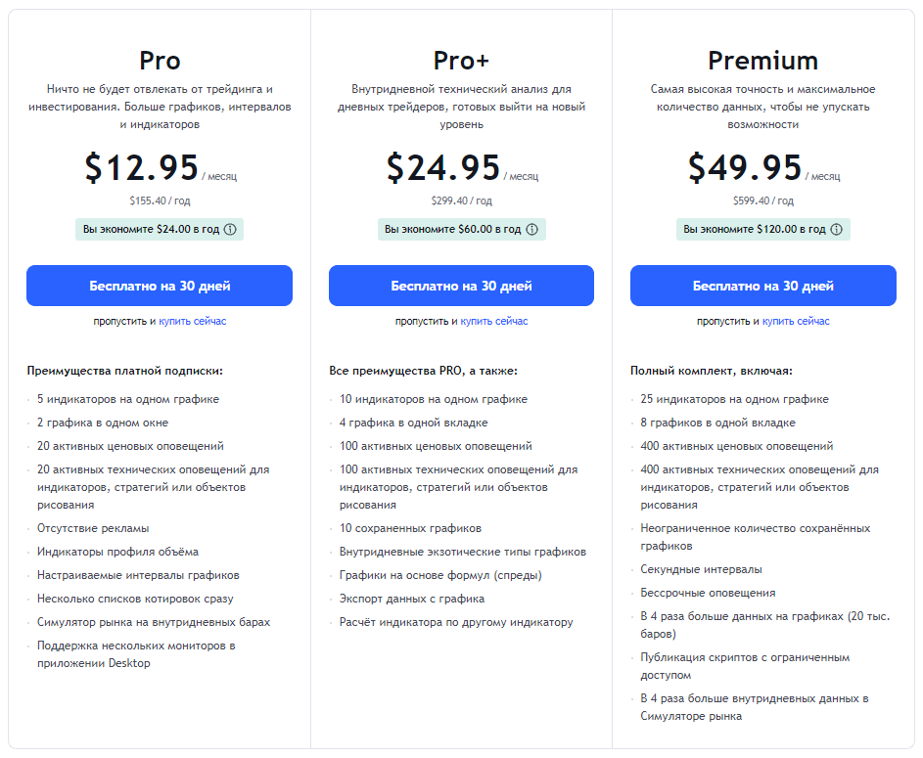The height and width of the screenshot is (758, 923).
Task: Start the 30-day free trial for Pro
Action: coord(160,286)
